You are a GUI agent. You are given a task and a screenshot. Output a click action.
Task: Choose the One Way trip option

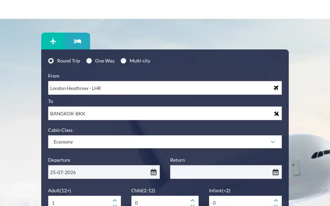click(89, 61)
